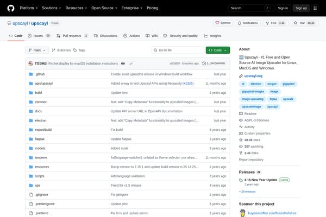Open the Wiki tab
The image size is (326, 217).
coord(152,36)
